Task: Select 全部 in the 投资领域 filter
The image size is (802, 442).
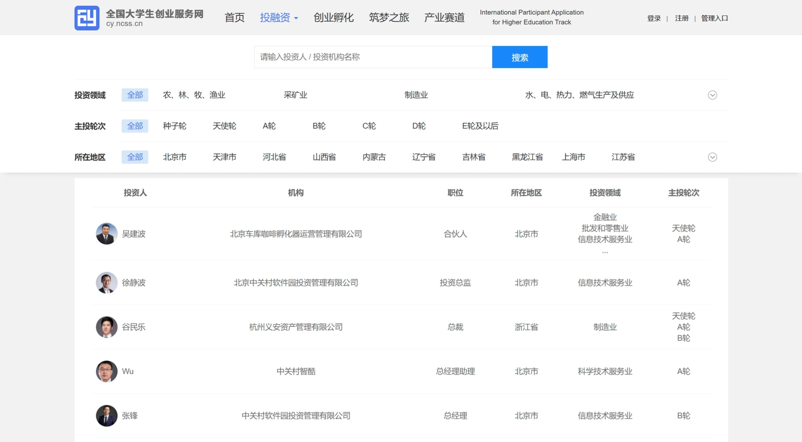Action: tap(135, 95)
